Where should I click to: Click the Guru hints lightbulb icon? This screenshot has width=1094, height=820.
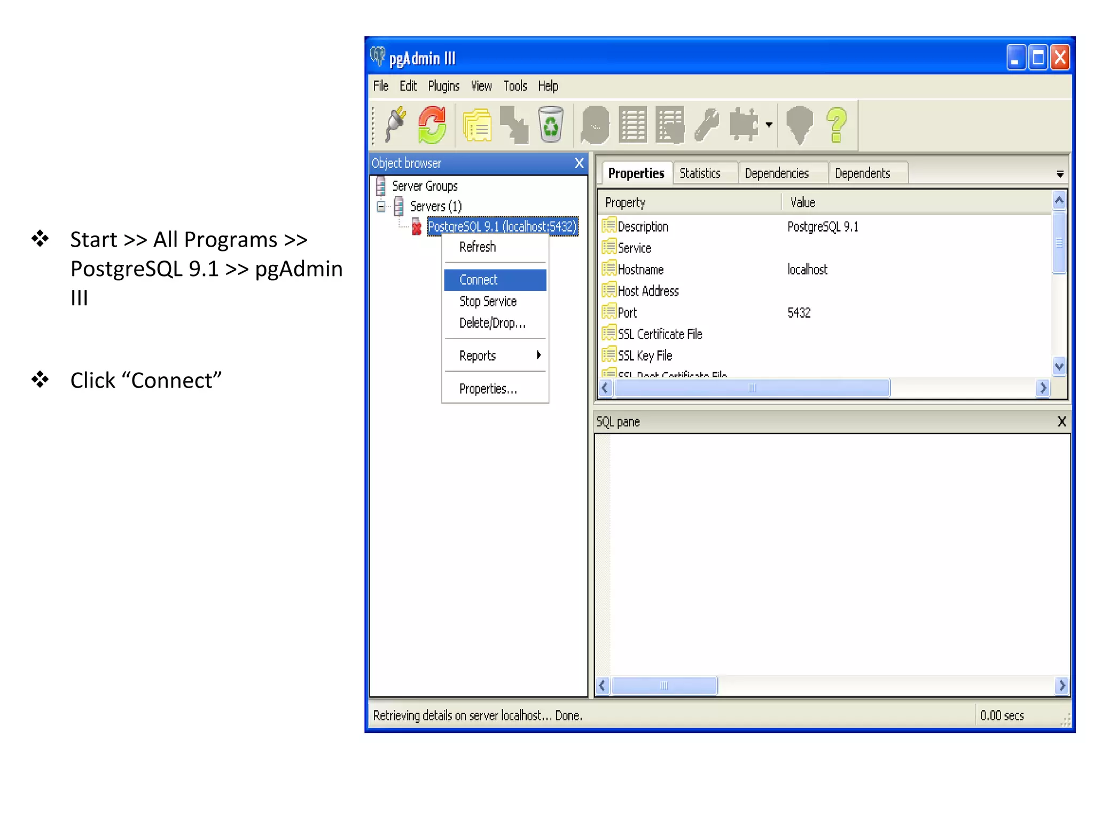[x=799, y=125]
